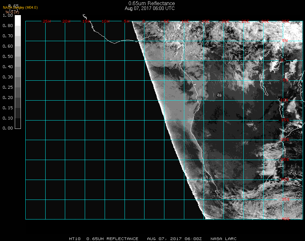Click the colorbar value '0.10'

coord(8,118)
